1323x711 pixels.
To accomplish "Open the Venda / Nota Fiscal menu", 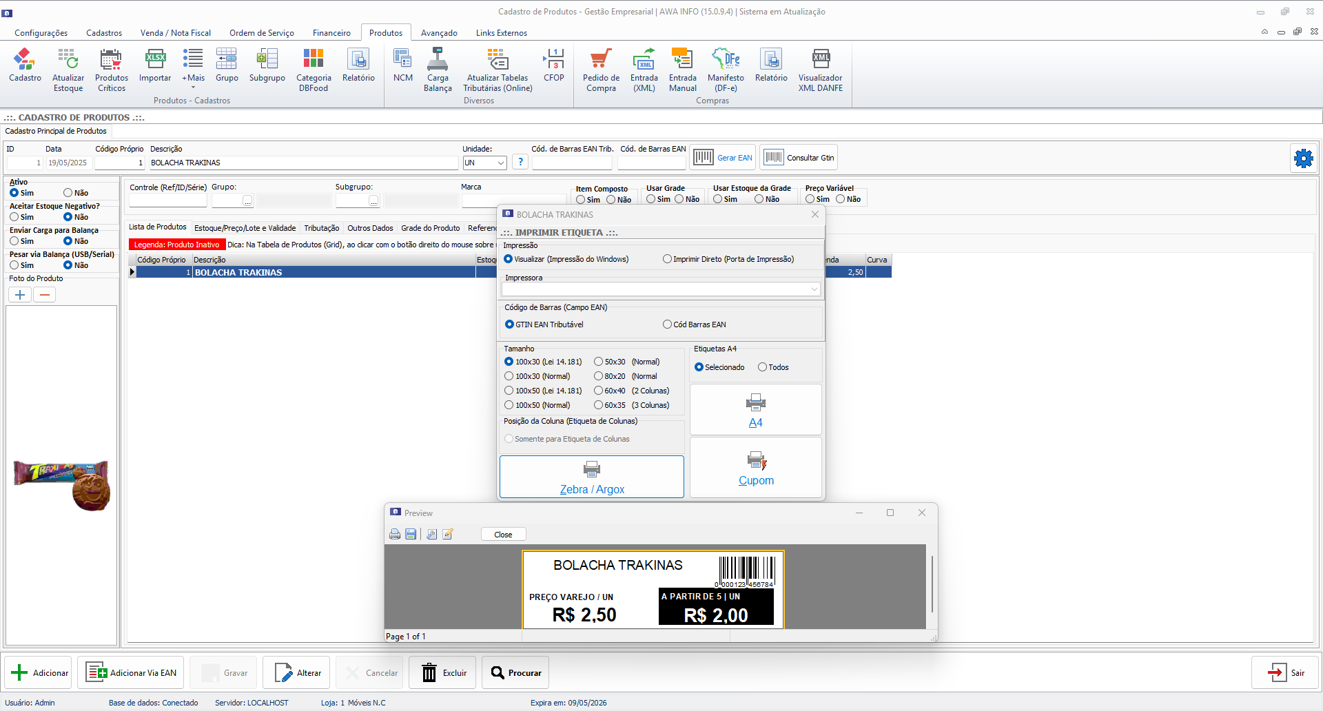I will [x=176, y=33].
